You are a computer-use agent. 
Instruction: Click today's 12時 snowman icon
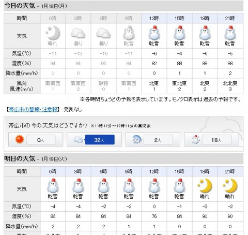[154, 33]
